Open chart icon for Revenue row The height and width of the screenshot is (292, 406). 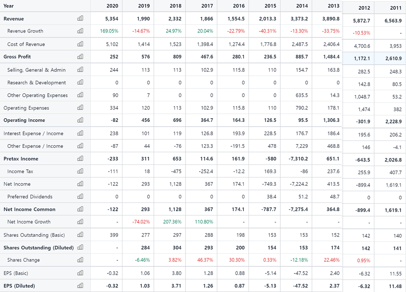pyautogui.click(x=80, y=18)
